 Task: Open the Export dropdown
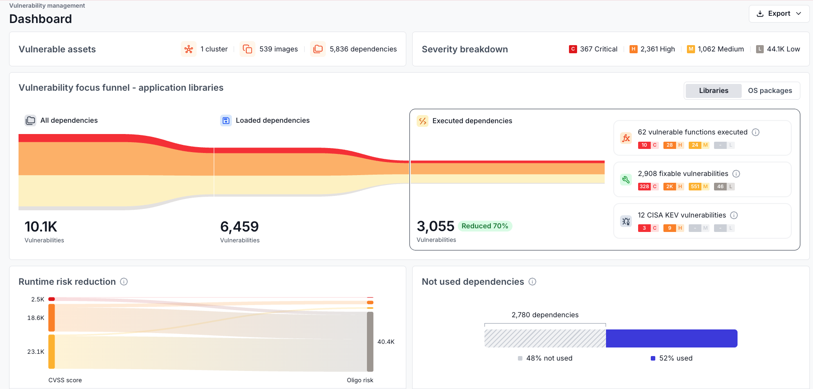pyautogui.click(x=779, y=14)
